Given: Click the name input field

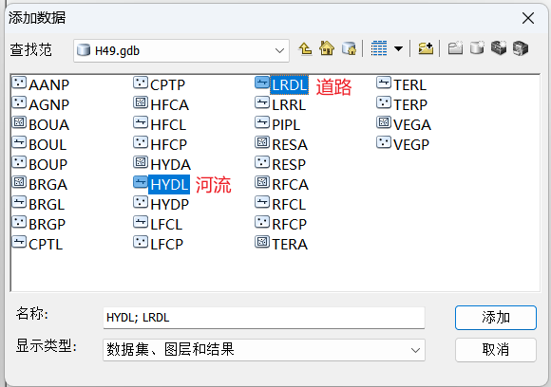Looking at the screenshot, I should [264, 318].
